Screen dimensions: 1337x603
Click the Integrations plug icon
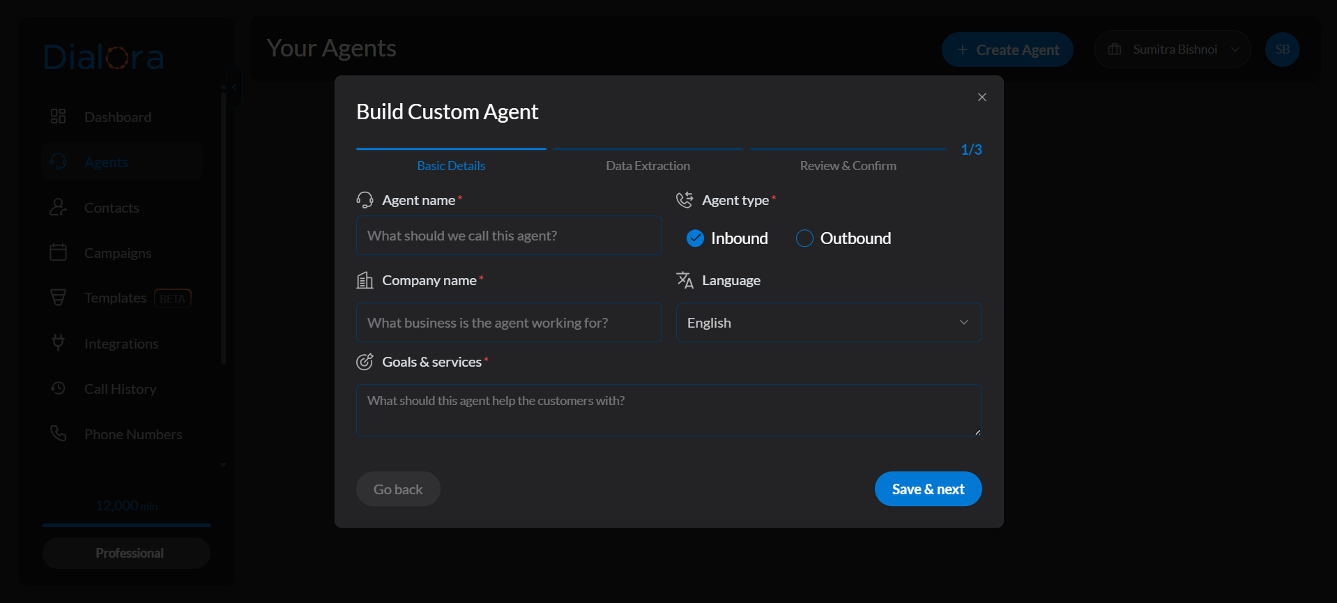pos(59,343)
